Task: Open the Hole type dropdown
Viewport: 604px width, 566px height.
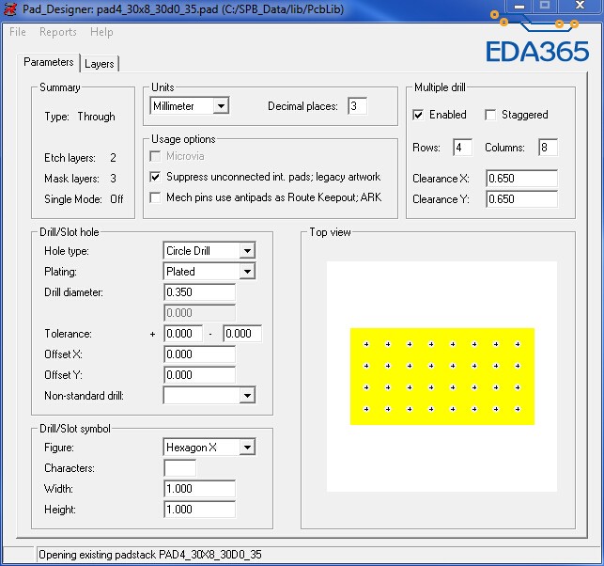Action: coord(209,251)
